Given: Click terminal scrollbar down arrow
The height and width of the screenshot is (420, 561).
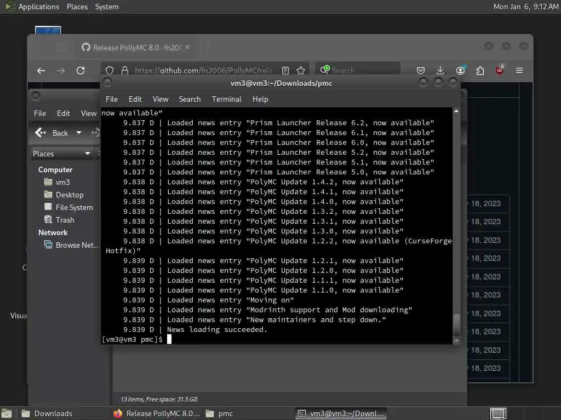Looking at the screenshot, I should coord(456,341).
